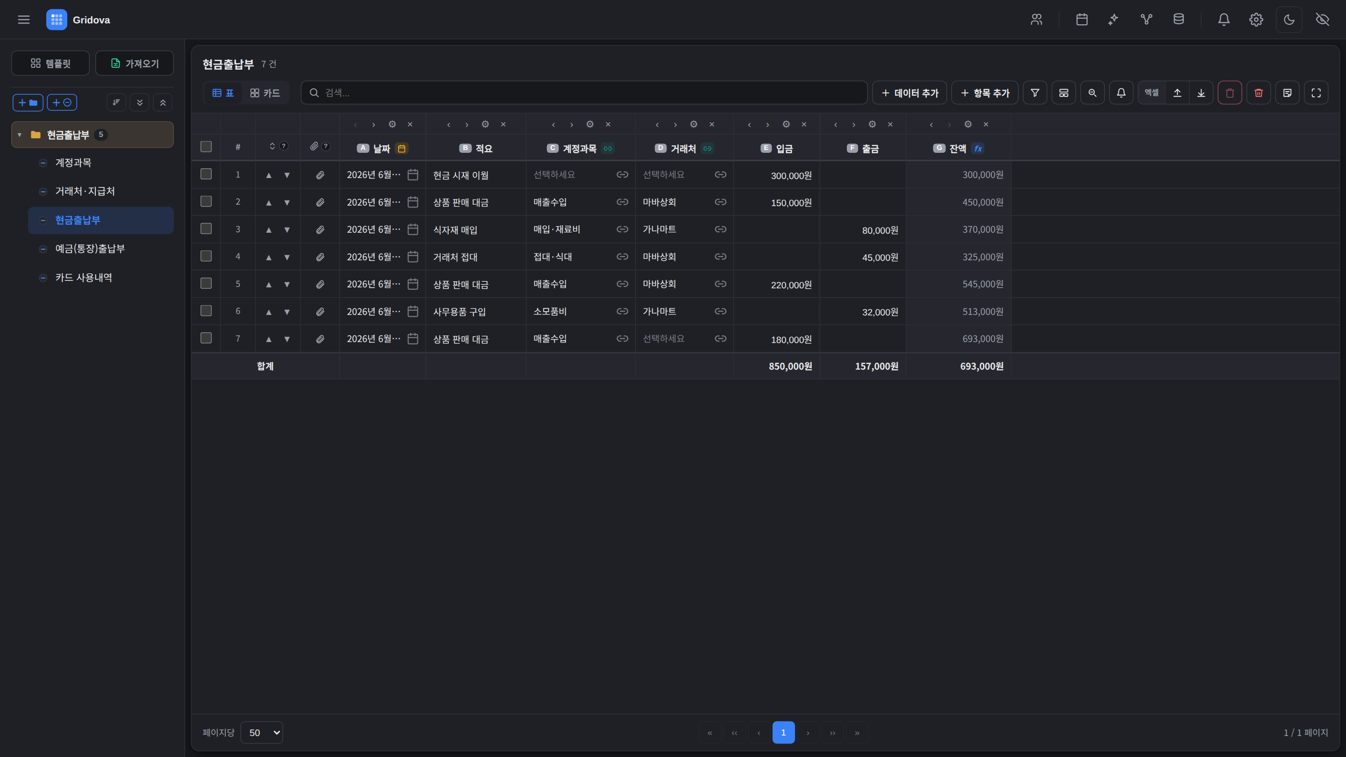Toggle dark mode moon button
The height and width of the screenshot is (757, 1346).
pos(1289,20)
